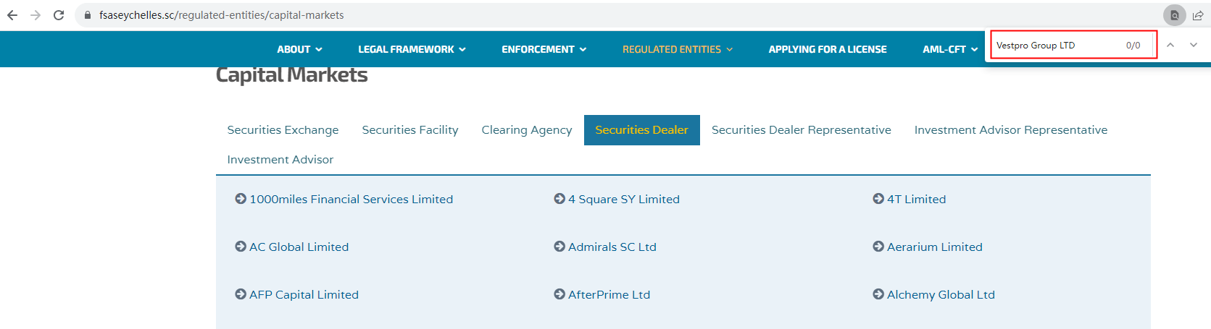Image resolution: width=1211 pixels, height=329 pixels.
Task: Click the find-in-page search icon
Action: click(x=1174, y=15)
